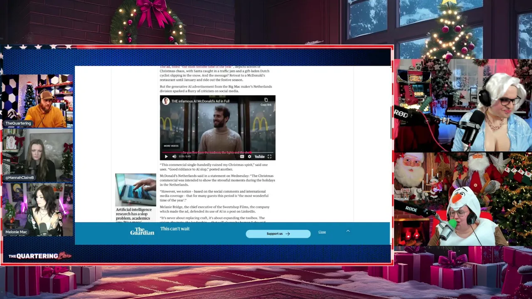Click the article page vertical scrollbar
532x299 pixels.
391,123
